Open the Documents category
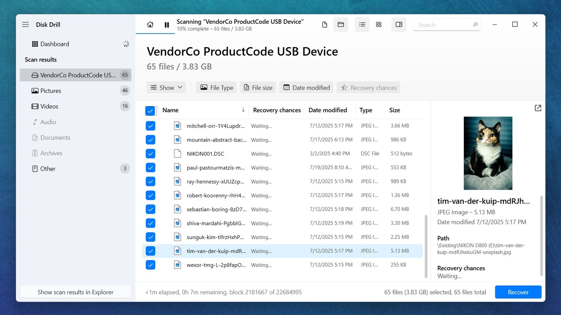Viewport: 561px width, 315px height. coord(75,137)
